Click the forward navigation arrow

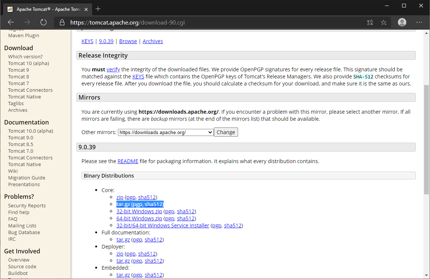27,22
